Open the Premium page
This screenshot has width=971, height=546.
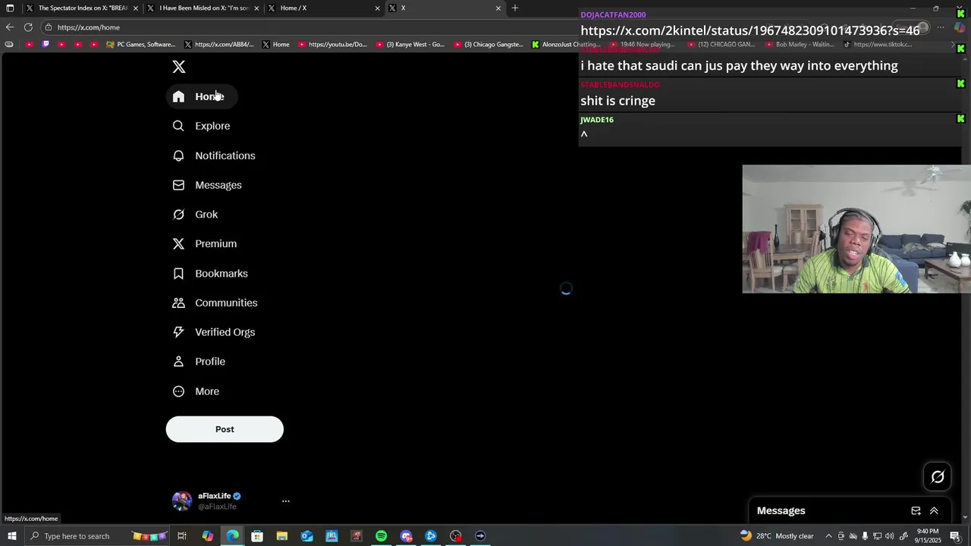205,243
